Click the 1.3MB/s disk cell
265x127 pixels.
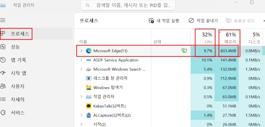[251, 69]
